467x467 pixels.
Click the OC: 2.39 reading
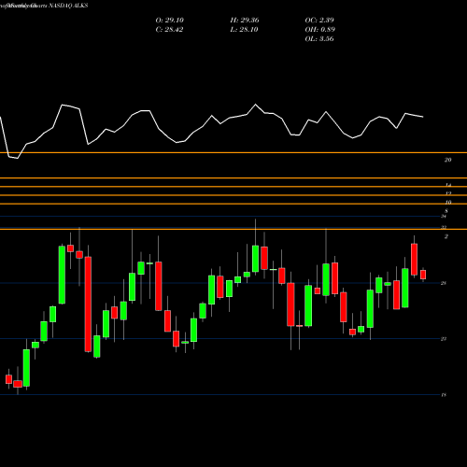point(319,21)
